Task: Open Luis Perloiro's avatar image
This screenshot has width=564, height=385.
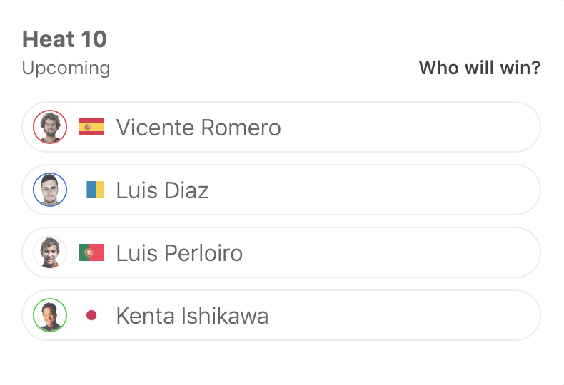Action: point(50,252)
